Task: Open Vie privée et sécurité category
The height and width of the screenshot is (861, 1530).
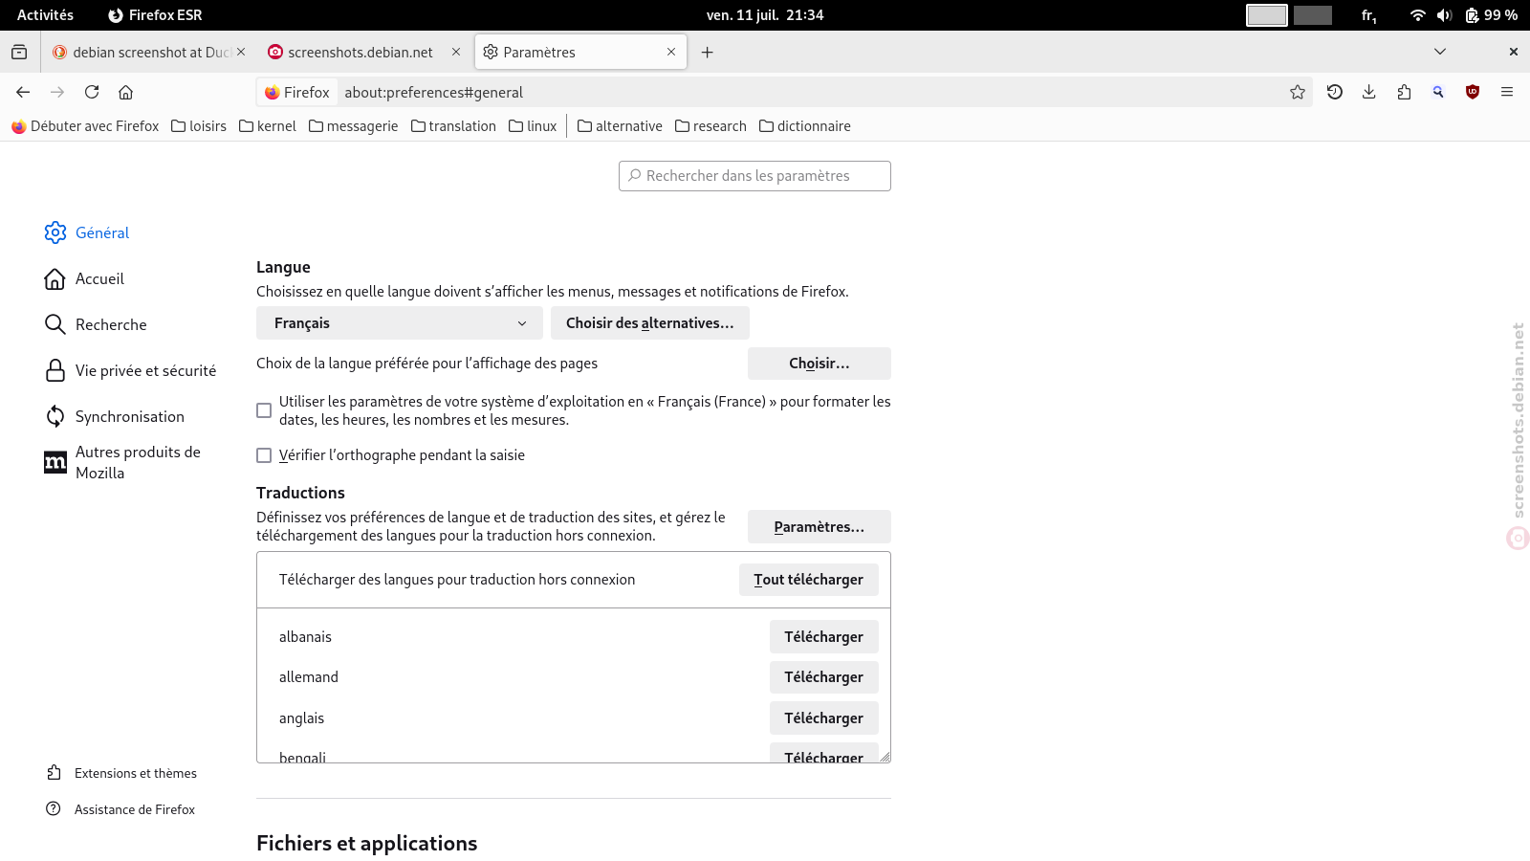Action: point(131,370)
